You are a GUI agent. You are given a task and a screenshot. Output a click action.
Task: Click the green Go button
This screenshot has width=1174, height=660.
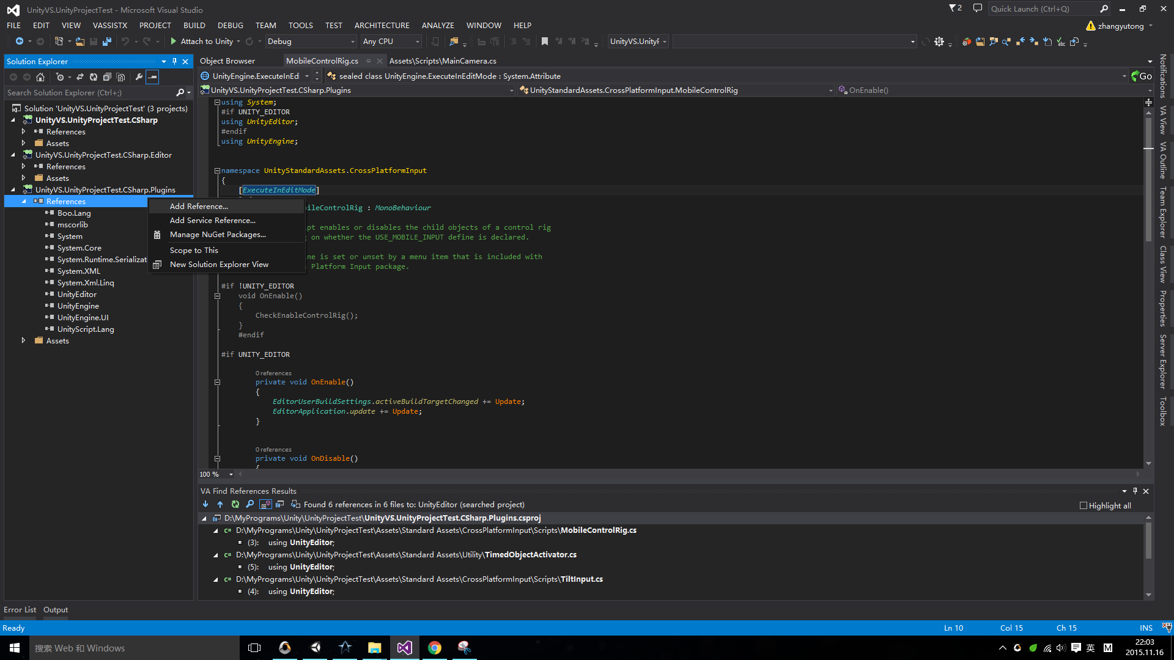pos(1141,76)
